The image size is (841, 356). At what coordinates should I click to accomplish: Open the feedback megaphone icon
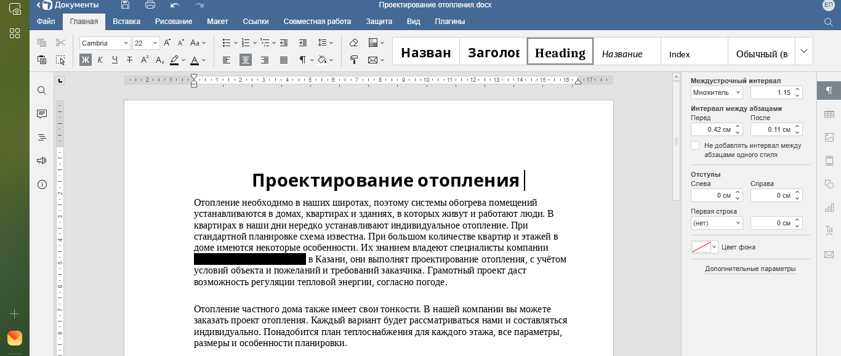pos(42,161)
